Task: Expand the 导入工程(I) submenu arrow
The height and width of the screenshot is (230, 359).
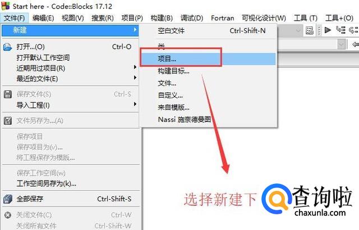Action: [135, 104]
